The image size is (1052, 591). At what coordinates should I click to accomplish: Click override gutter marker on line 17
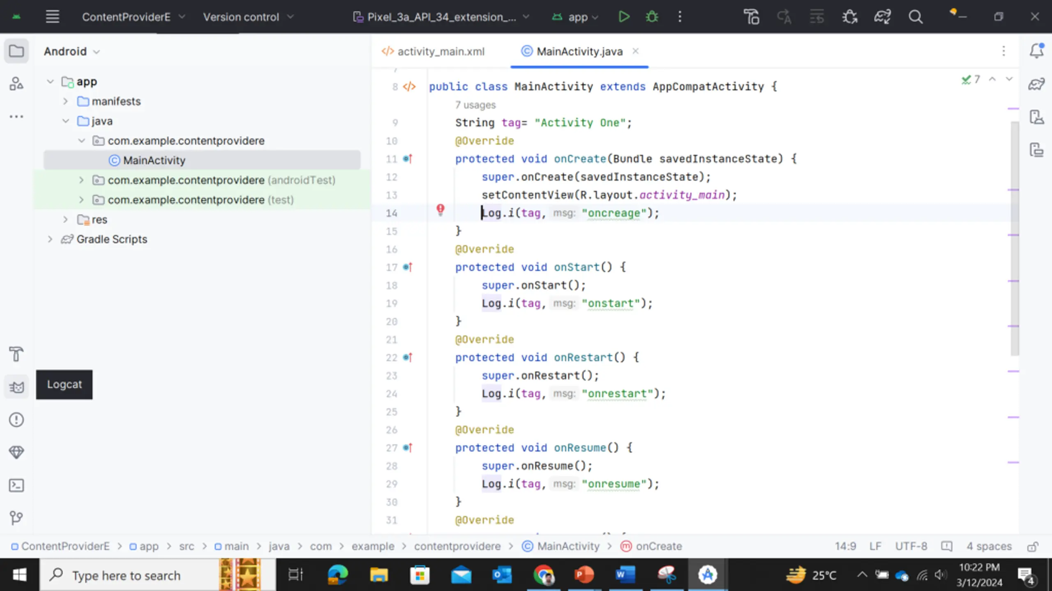pyautogui.click(x=407, y=267)
